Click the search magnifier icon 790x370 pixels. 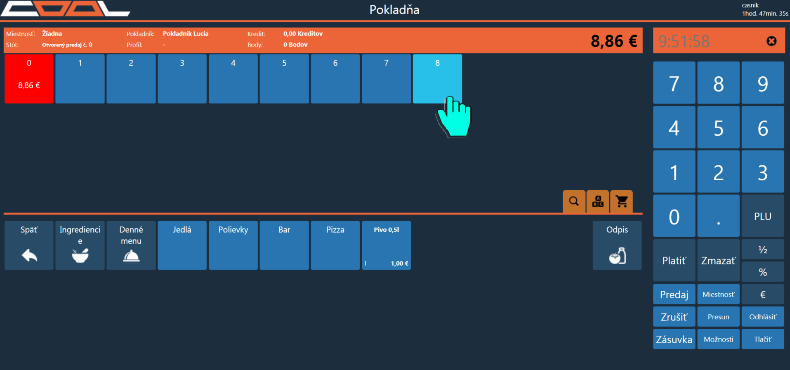[574, 201]
